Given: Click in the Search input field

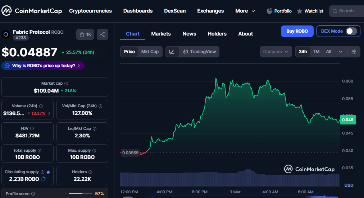Looking at the screenshot, I should point(346,11).
